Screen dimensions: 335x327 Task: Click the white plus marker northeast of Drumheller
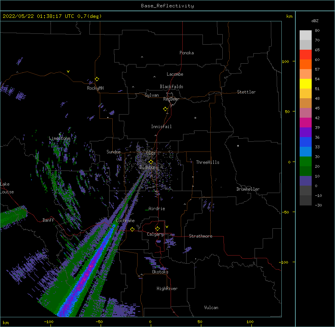coord(238,146)
